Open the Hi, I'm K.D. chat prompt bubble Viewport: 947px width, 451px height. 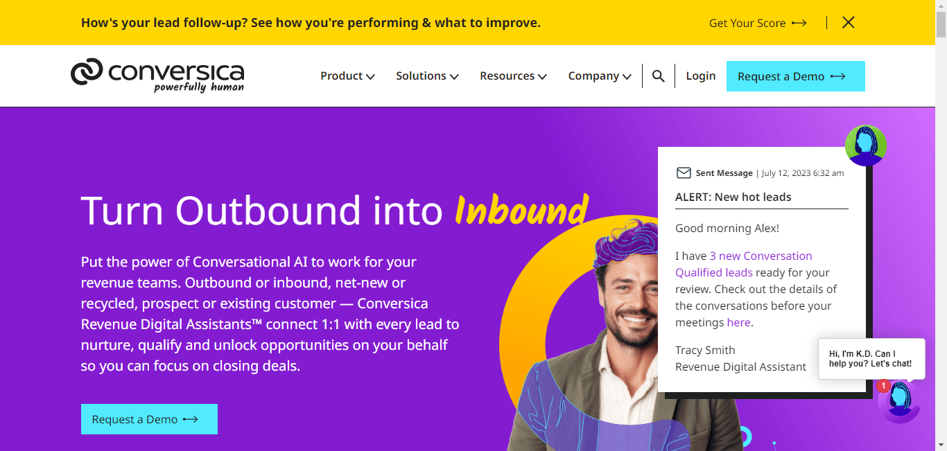(x=871, y=358)
